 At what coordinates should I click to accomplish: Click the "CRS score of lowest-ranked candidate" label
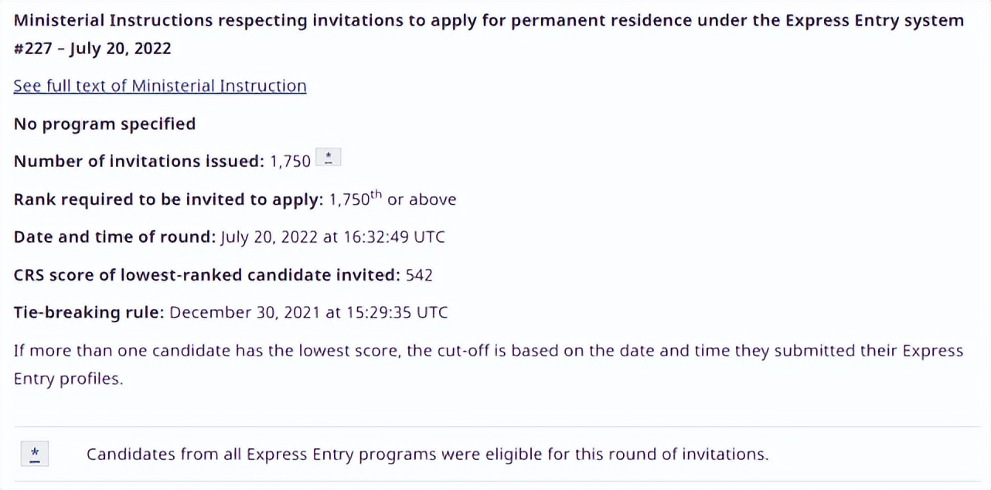[206, 274]
